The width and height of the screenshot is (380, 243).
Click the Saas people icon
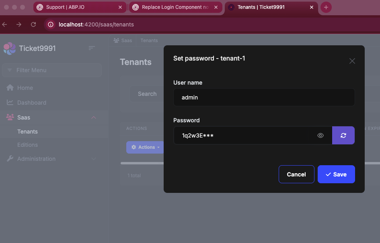[x=10, y=117]
